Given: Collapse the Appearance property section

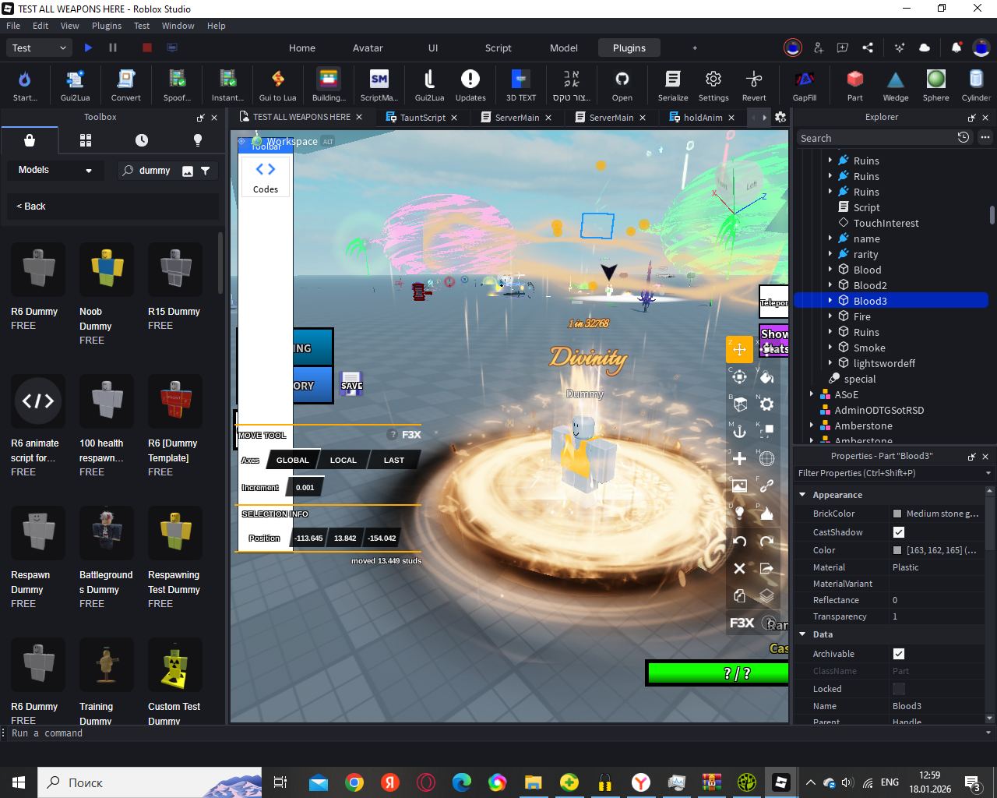Looking at the screenshot, I should tap(802, 495).
